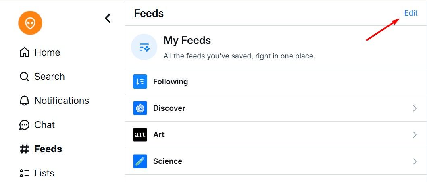Click the Science feed test tube icon
Image resolution: width=427 pixels, height=182 pixels.
coord(140,161)
